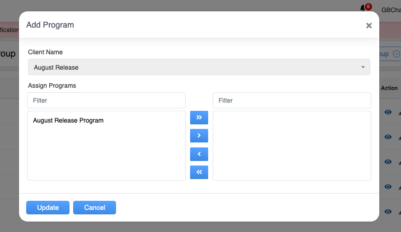Click the double-arrow move all left button

click(x=199, y=172)
